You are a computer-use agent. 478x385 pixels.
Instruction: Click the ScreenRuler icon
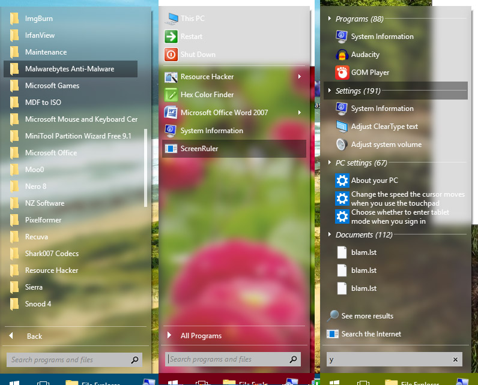coord(171,149)
